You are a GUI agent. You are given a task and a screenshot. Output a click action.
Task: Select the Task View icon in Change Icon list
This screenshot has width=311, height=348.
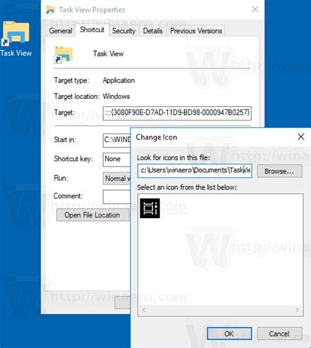[x=150, y=208]
